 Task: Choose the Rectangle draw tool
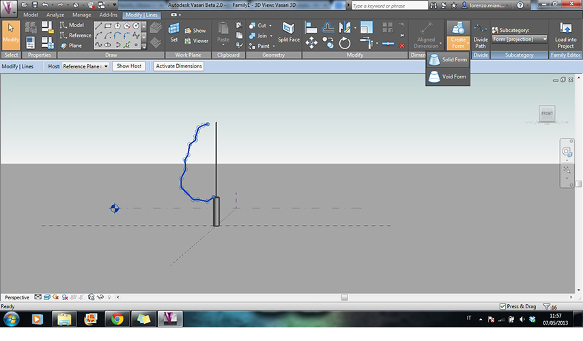(108, 26)
